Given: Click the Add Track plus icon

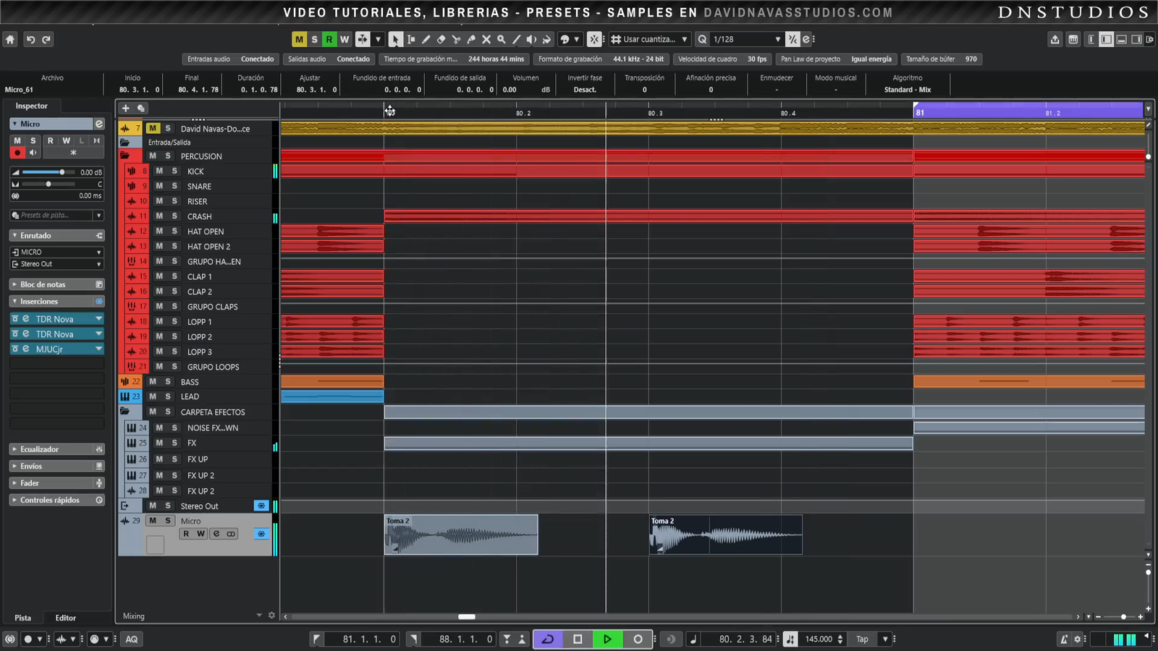Looking at the screenshot, I should click(x=125, y=108).
